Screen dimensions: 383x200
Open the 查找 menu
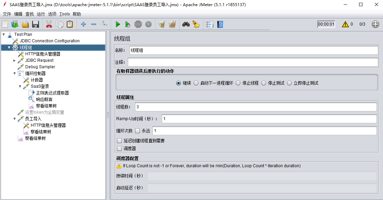click(29, 14)
